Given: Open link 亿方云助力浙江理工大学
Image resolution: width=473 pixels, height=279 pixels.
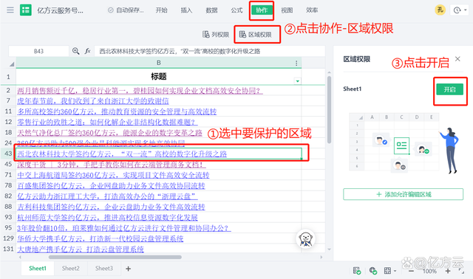Looking at the screenshot, I should (107, 196).
